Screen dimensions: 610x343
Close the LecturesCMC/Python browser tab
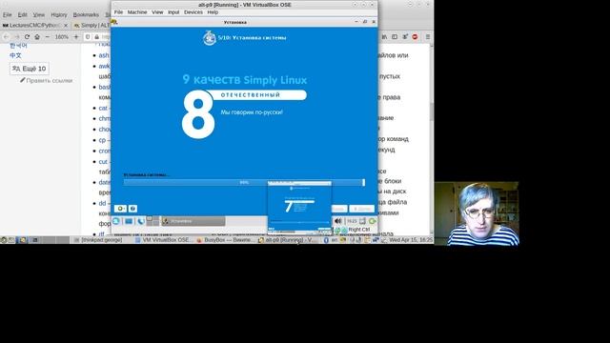[66, 26]
